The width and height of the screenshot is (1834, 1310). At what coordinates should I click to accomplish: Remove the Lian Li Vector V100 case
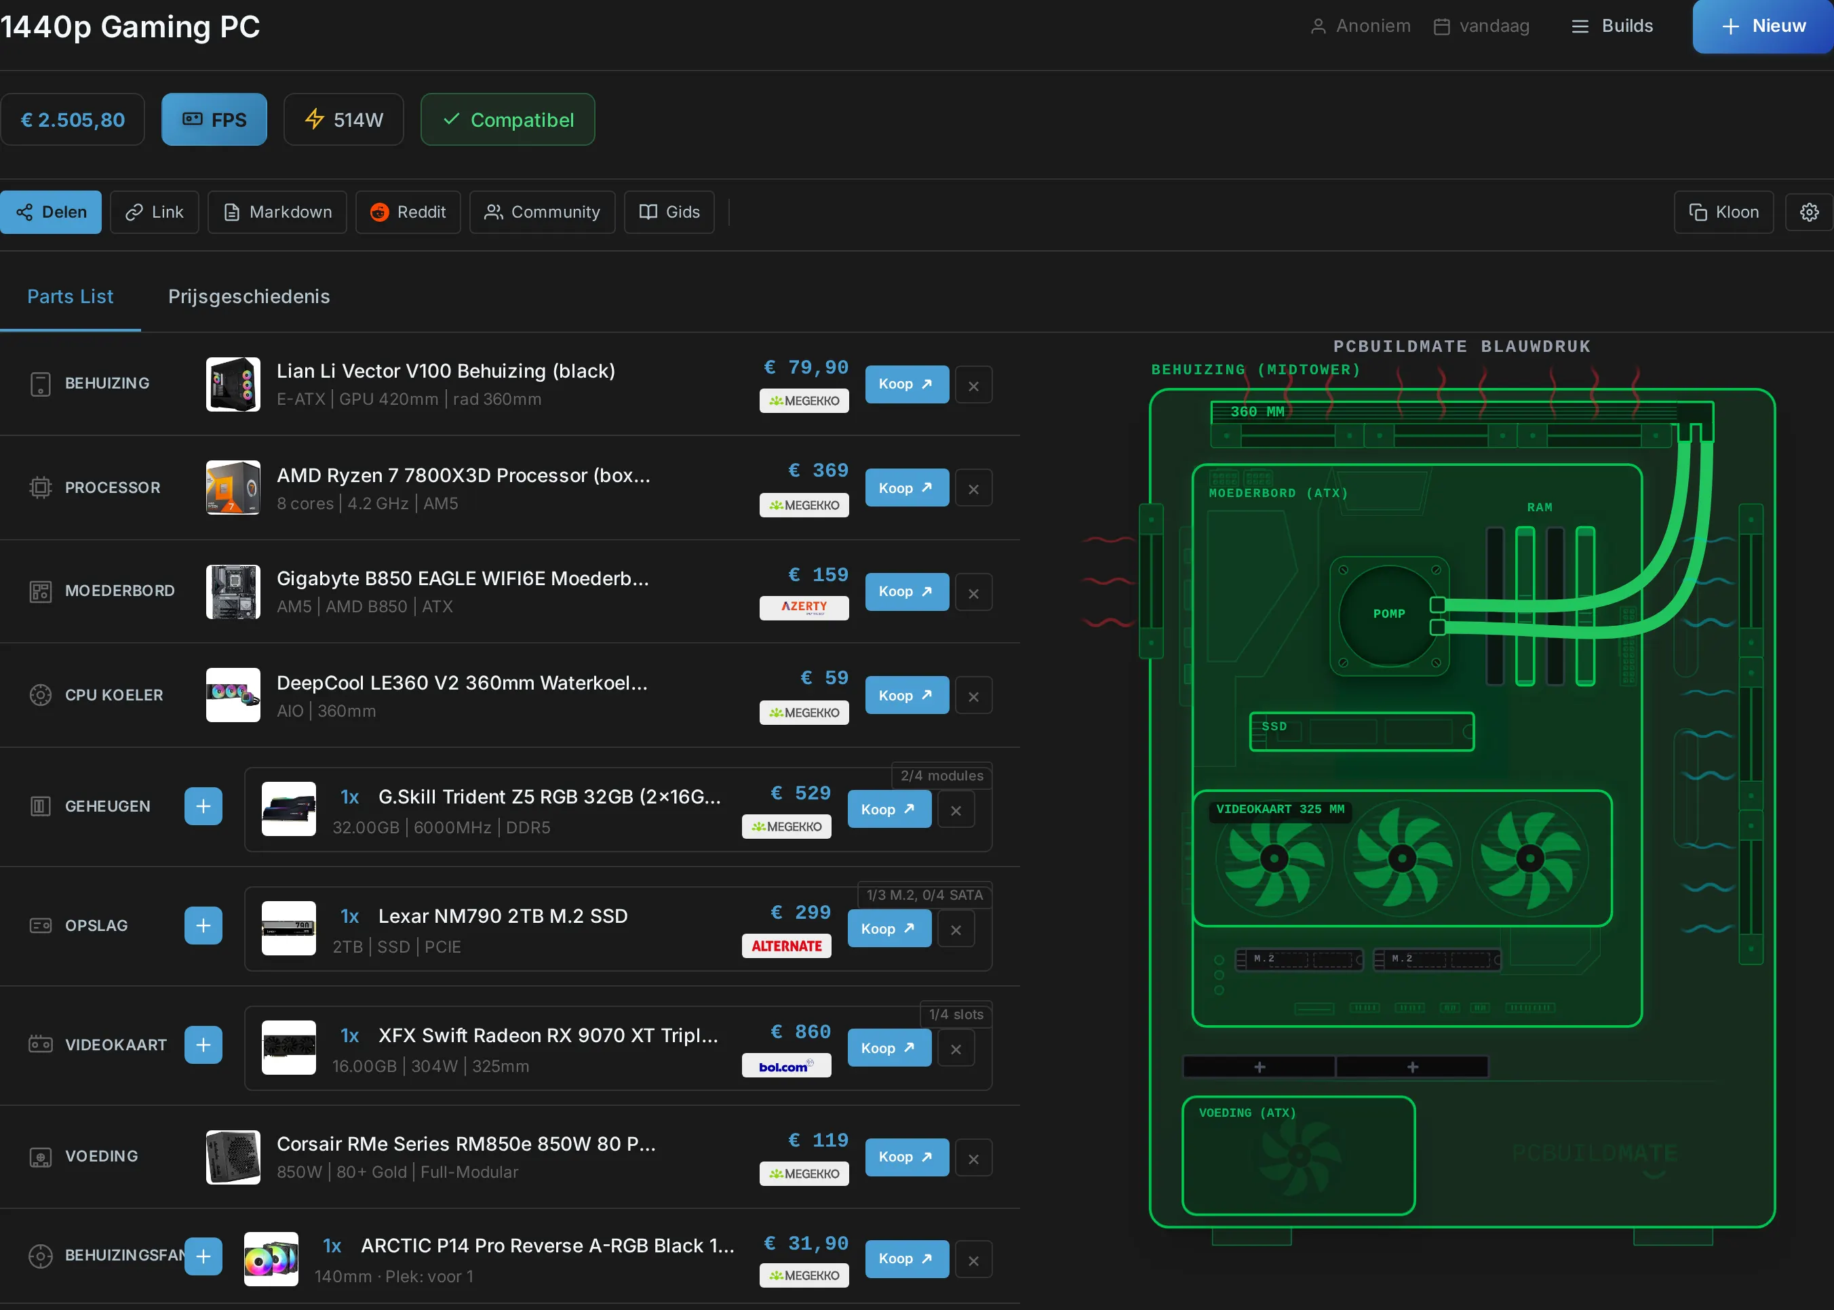pos(973,386)
